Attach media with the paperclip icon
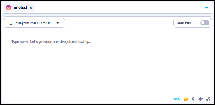 point(200,99)
